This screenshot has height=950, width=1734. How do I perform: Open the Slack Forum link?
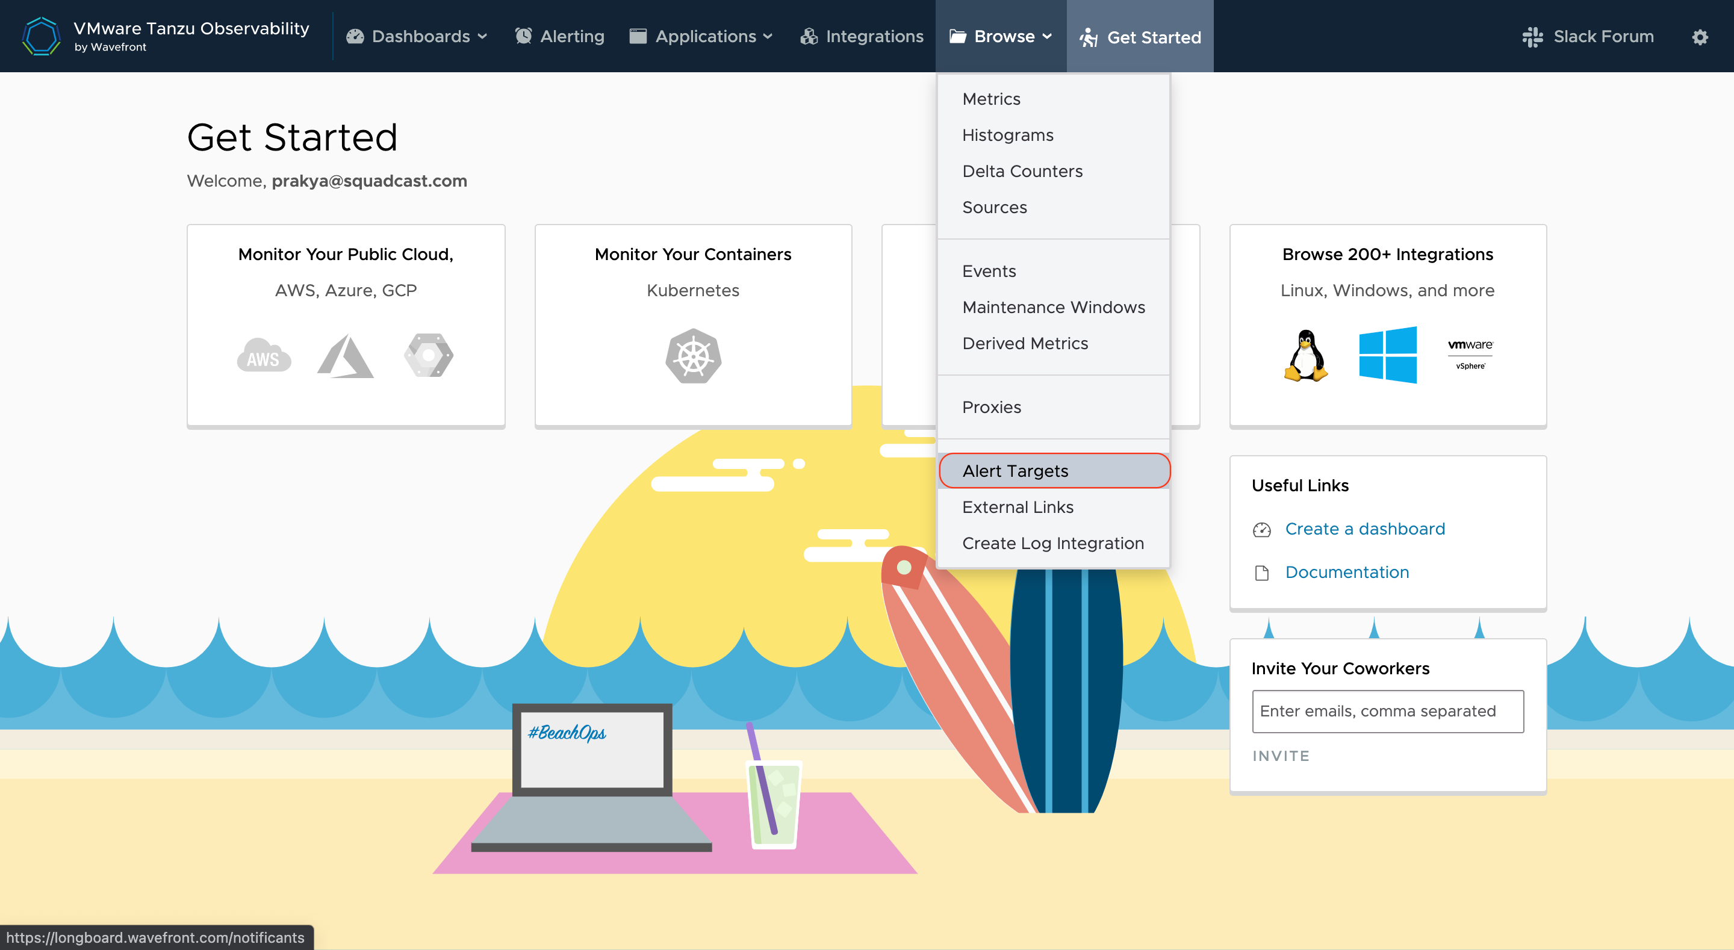(1588, 36)
